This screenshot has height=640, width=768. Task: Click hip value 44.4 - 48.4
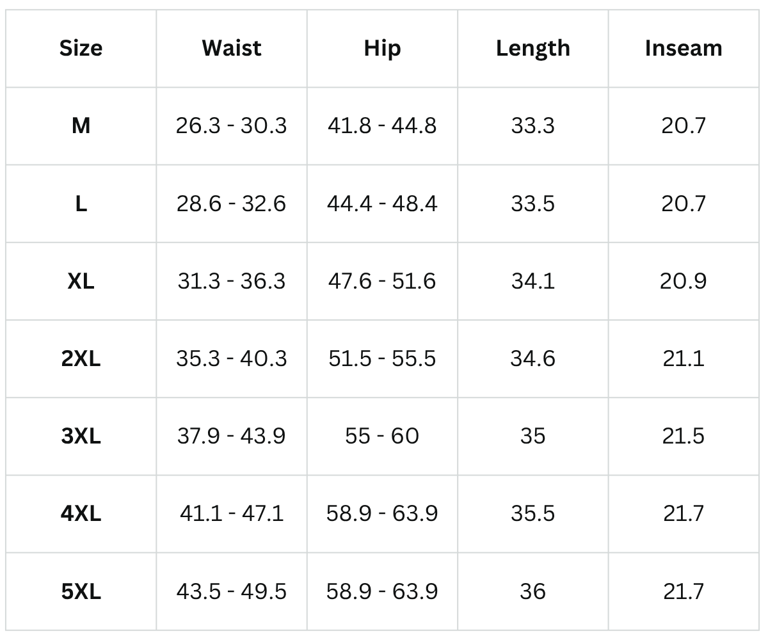(382, 204)
